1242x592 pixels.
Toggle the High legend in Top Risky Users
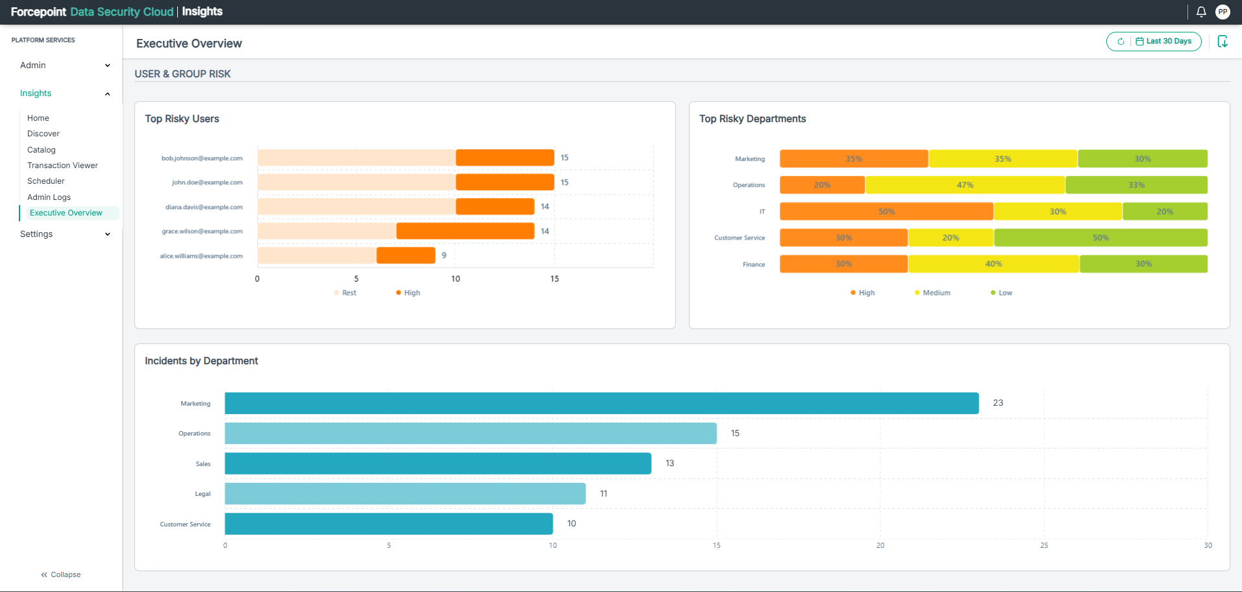[x=408, y=293]
